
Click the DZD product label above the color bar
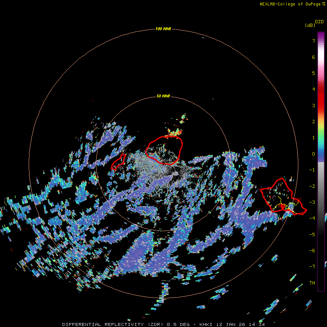coord(319,22)
